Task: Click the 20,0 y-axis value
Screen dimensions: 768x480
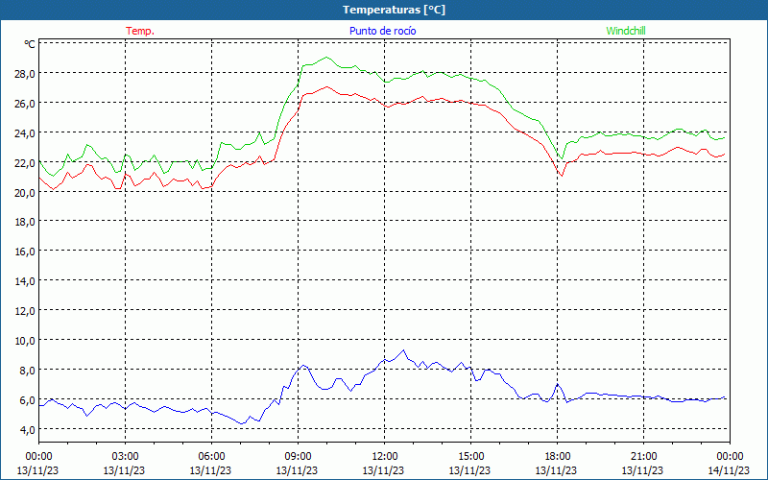Action: tap(27, 193)
